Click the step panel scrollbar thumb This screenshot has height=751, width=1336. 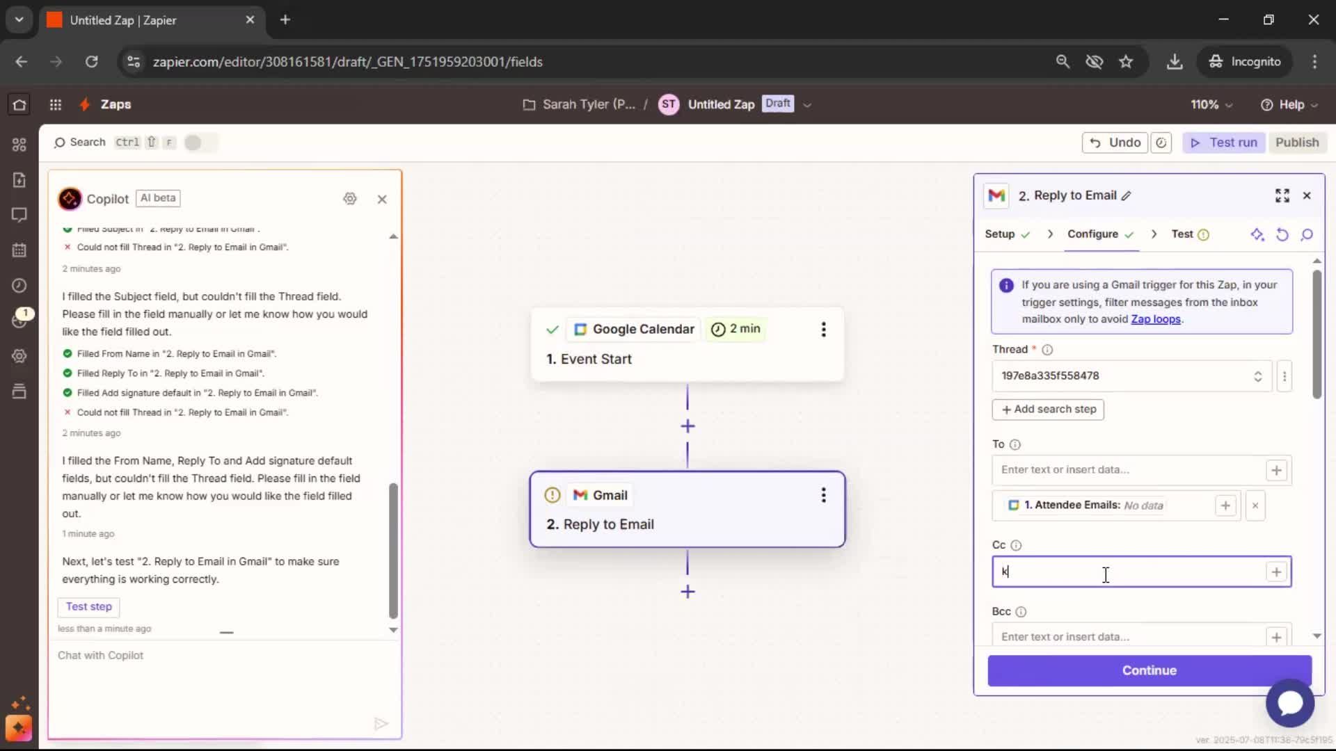[x=1317, y=334]
